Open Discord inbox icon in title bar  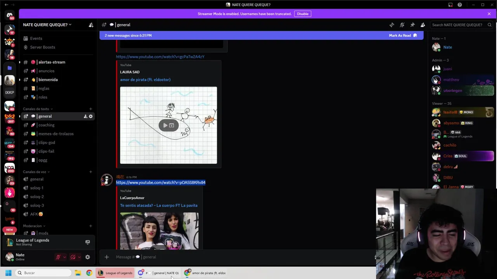pyautogui.click(x=450, y=5)
